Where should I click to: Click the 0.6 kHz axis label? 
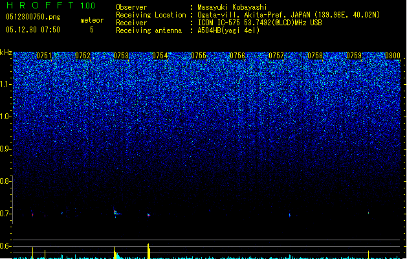click(x=5, y=246)
